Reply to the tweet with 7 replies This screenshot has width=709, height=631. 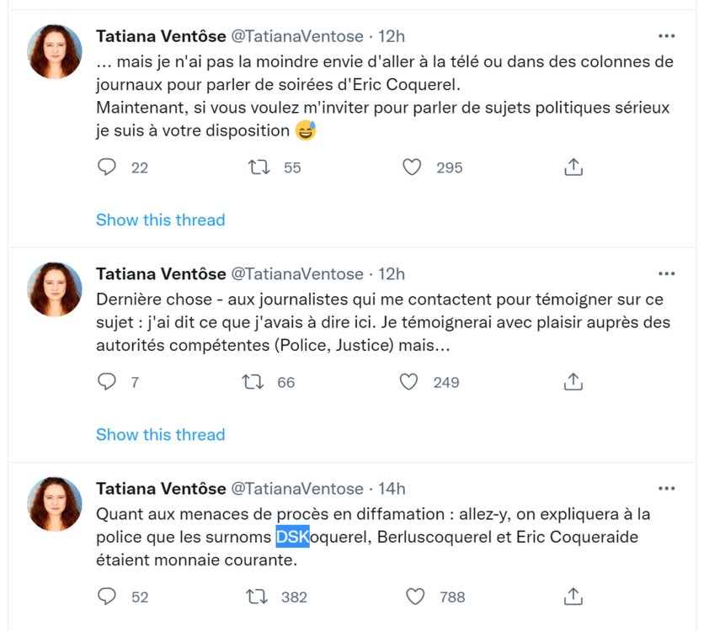(x=107, y=382)
